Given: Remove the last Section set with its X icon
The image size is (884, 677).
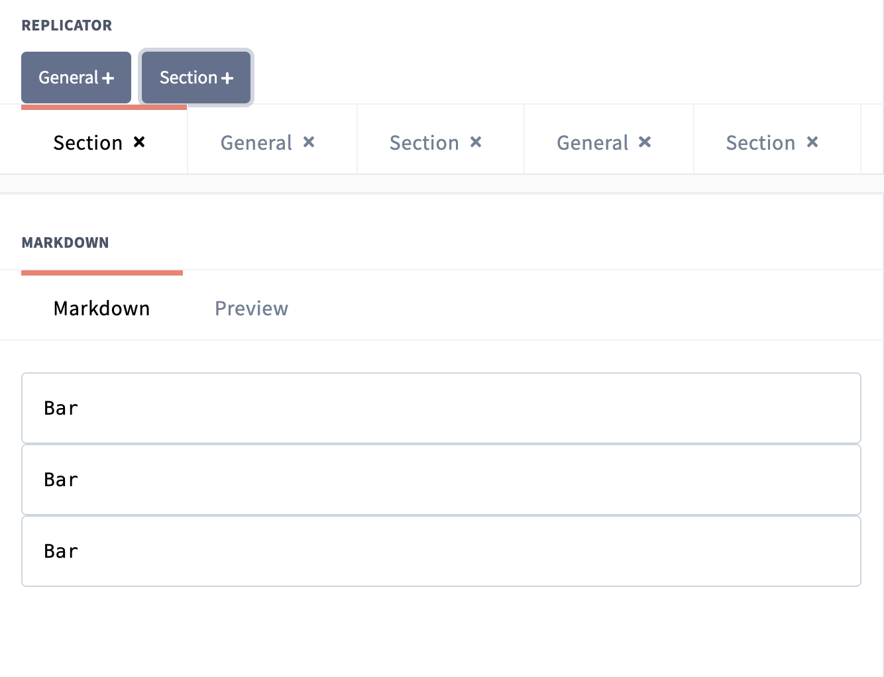Looking at the screenshot, I should pyautogui.click(x=812, y=142).
